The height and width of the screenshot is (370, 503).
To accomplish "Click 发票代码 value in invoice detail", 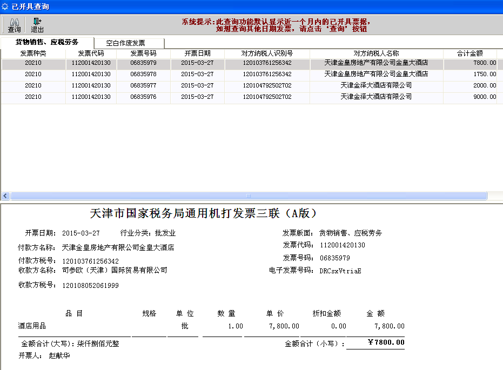I will [x=343, y=245].
